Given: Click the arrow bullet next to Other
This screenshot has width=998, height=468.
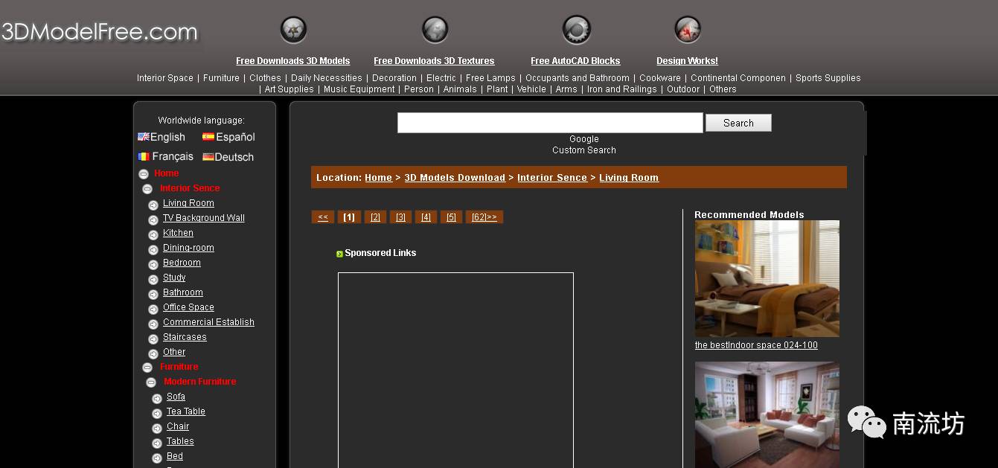Looking at the screenshot, I should [x=153, y=353].
